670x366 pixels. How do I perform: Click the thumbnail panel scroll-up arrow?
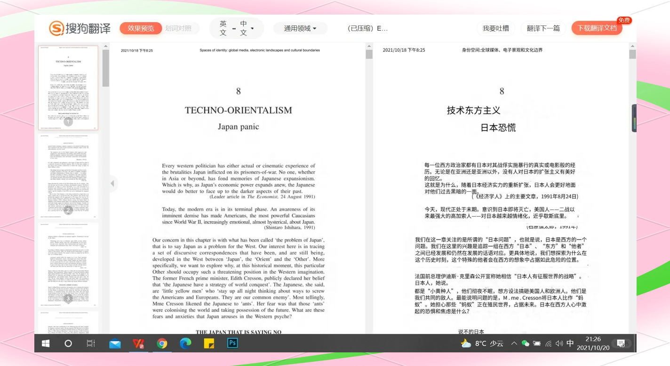coord(106,46)
